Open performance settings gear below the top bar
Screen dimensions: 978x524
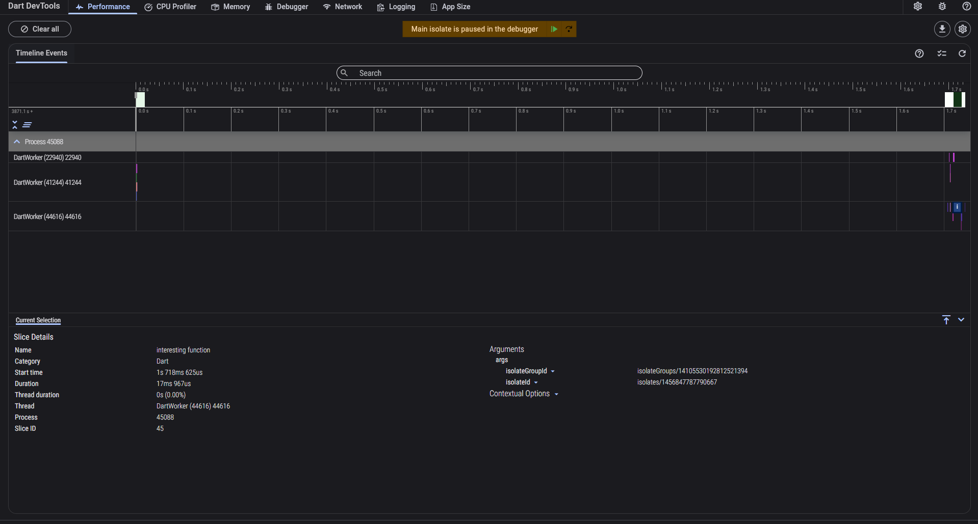pos(963,29)
